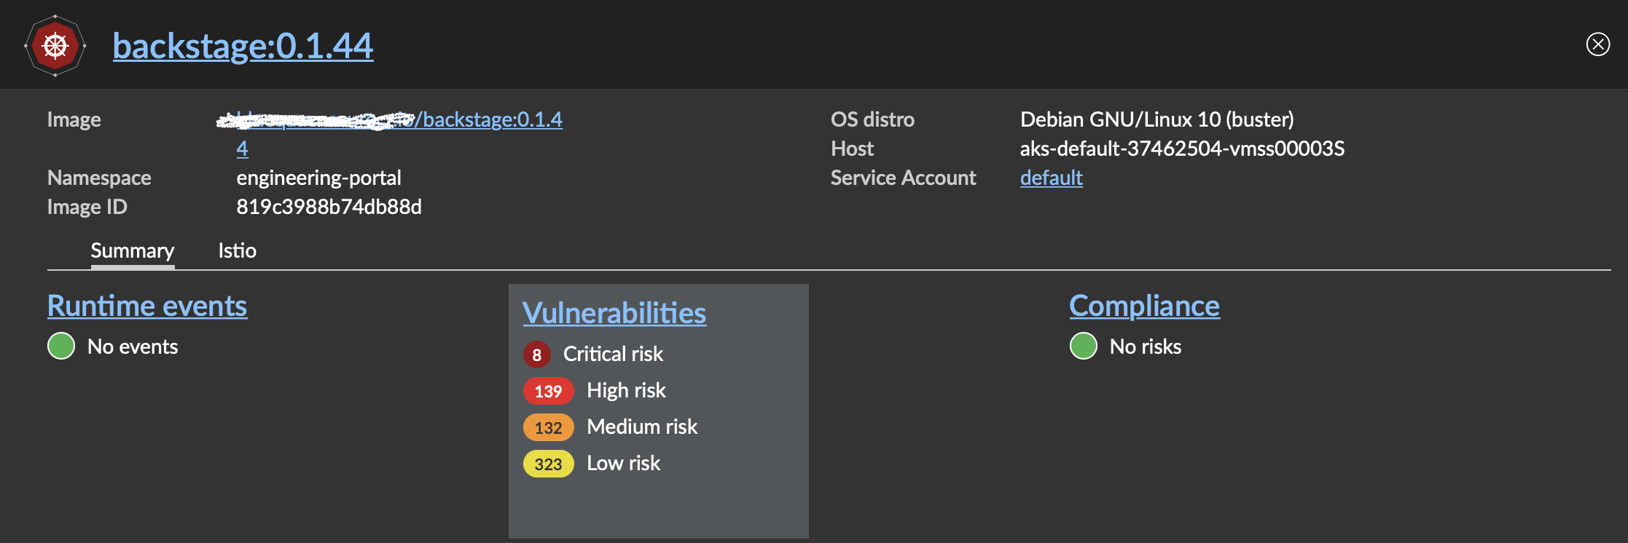Open the Runtime events section link

click(147, 306)
